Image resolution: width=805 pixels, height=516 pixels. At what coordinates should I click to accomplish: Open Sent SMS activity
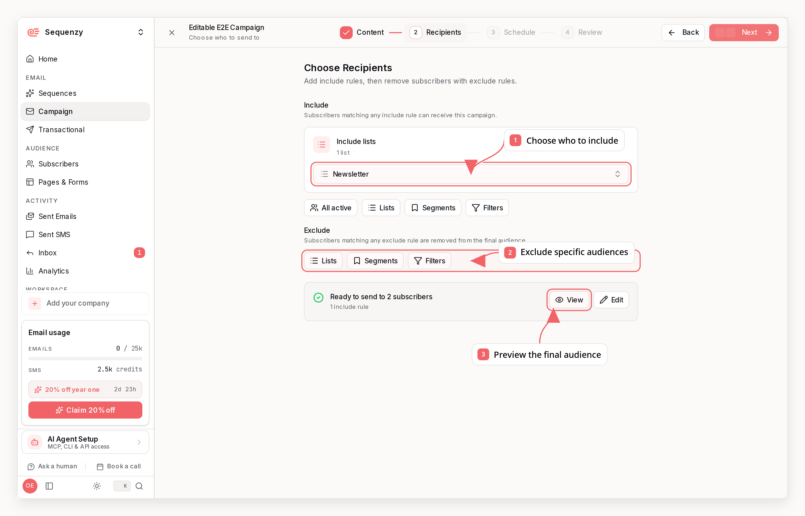[x=85, y=234]
